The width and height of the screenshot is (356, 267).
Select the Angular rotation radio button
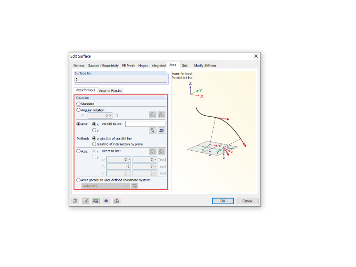pyautogui.click(x=78, y=110)
